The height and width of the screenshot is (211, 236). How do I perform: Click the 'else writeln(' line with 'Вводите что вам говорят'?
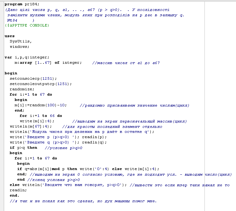tap(68, 185)
